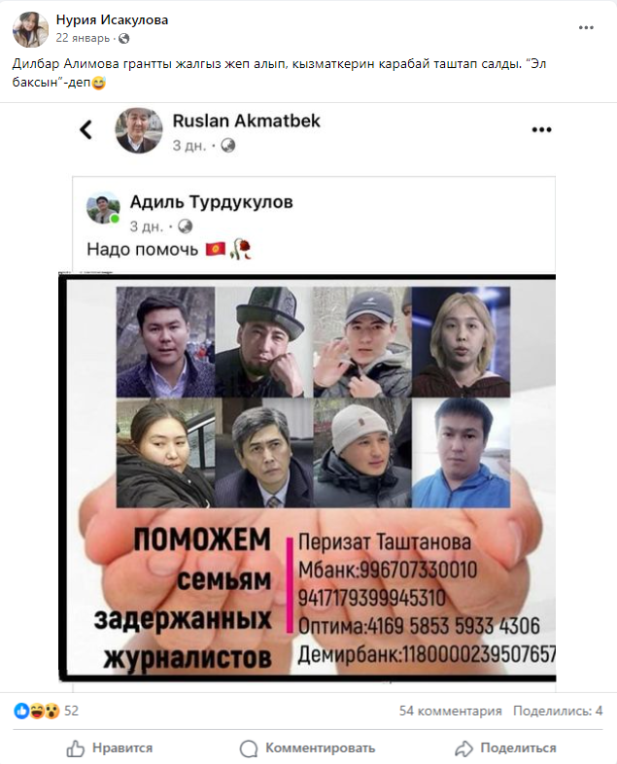Open the 22 январь post timestamp
Viewport: 617px width, 764px height.
[x=83, y=38]
